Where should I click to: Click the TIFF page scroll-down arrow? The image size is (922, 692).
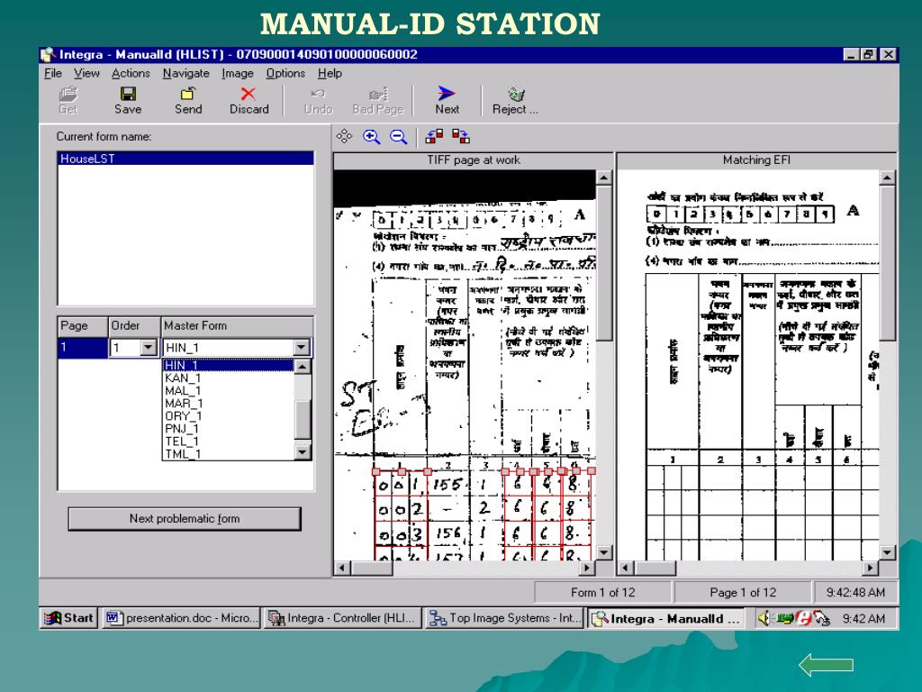click(604, 552)
